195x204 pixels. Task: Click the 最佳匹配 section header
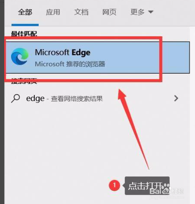click(24, 34)
